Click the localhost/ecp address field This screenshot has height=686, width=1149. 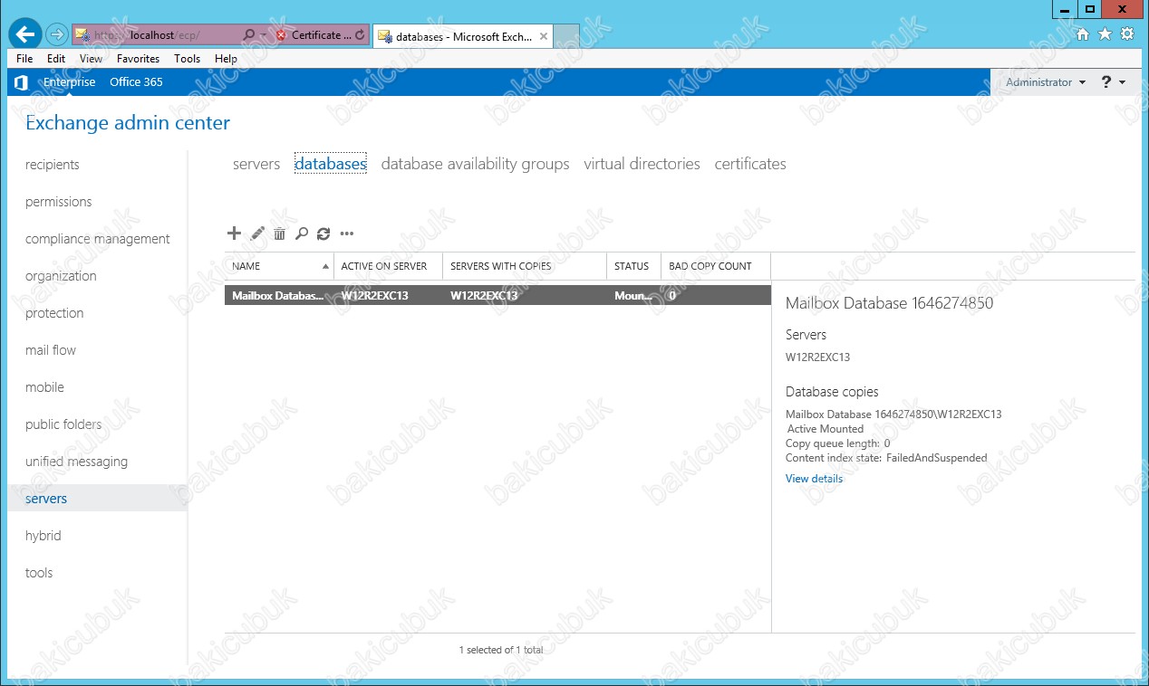(x=168, y=35)
